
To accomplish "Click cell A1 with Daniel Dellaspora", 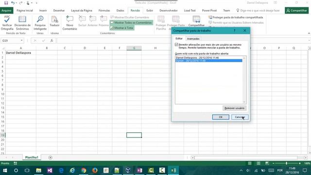I will click(20, 53).
